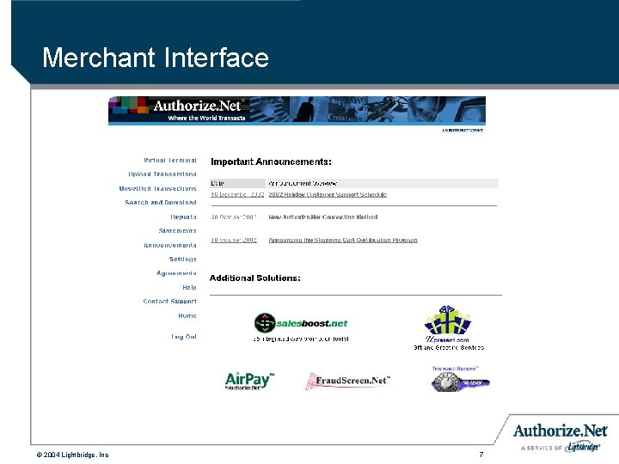The width and height of the screenshot is (619, 464).
Task: Open New Authorize.Net Connection Method announcement
Action: (x=323, y=217)
